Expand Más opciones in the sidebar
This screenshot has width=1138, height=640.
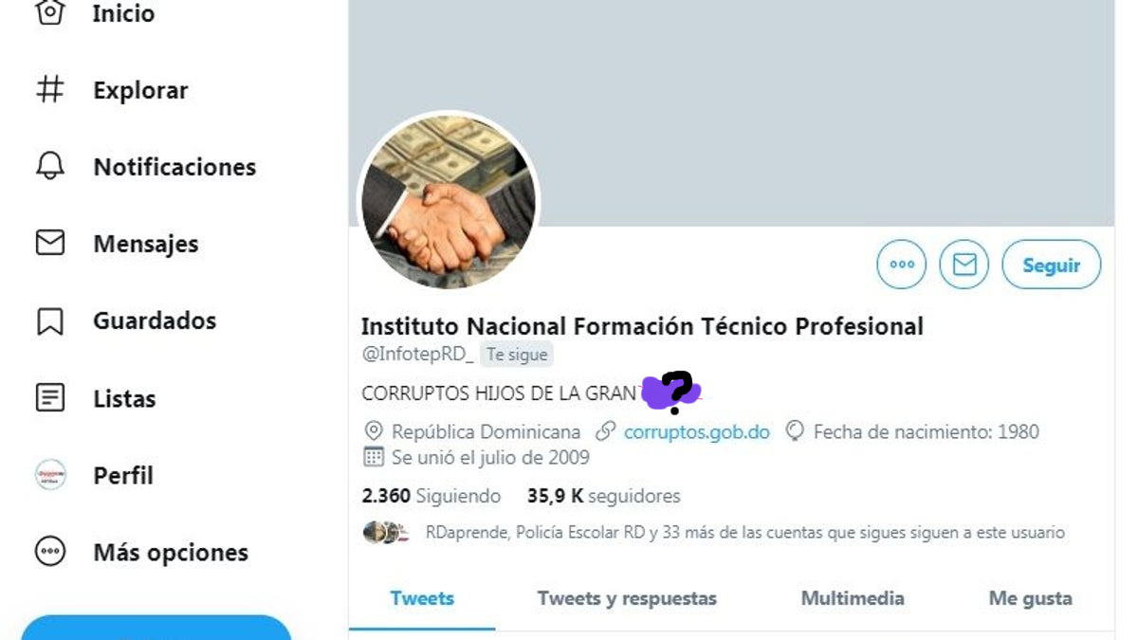click(141, 552)
